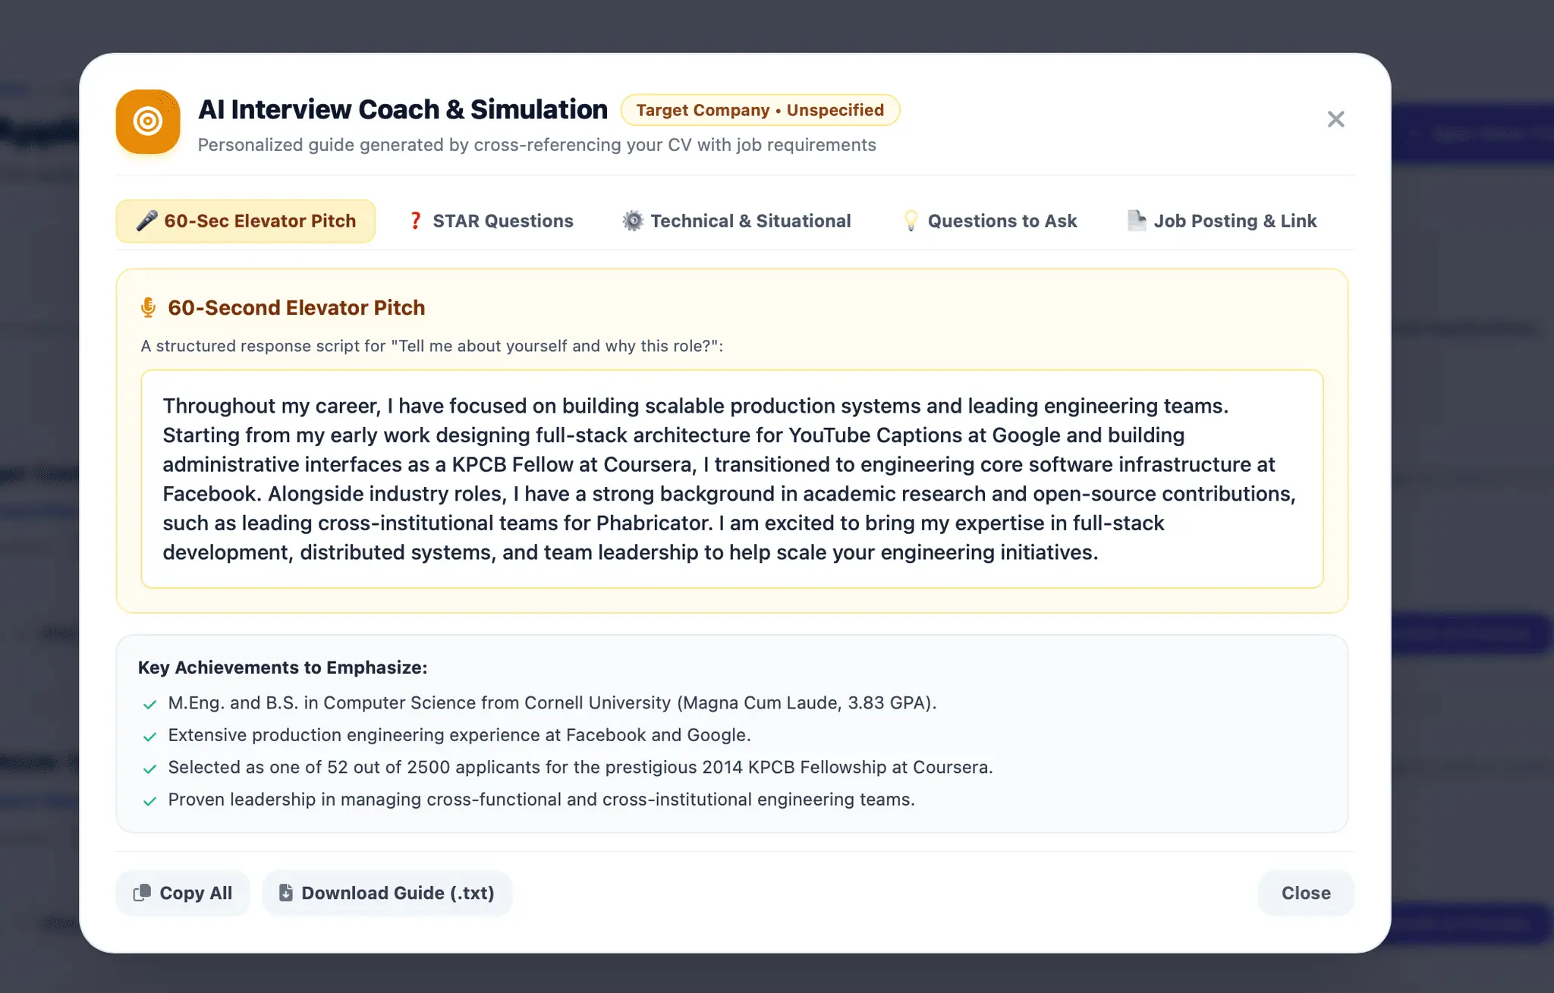Click the checkmark beside KPCB Fellowship achievement
Image resolution: width=1554 pixels, height=993 pixels.
click(149, 768)
